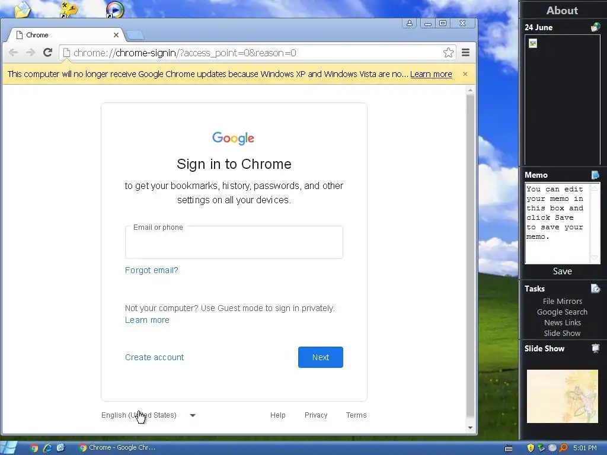Click the Windows Start button
Viewport: 607px width, 455px height.
point(8,448)
